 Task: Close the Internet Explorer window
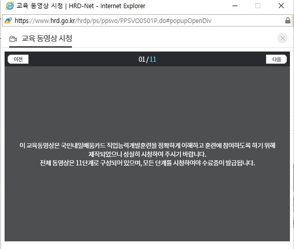tap(281, 6)
